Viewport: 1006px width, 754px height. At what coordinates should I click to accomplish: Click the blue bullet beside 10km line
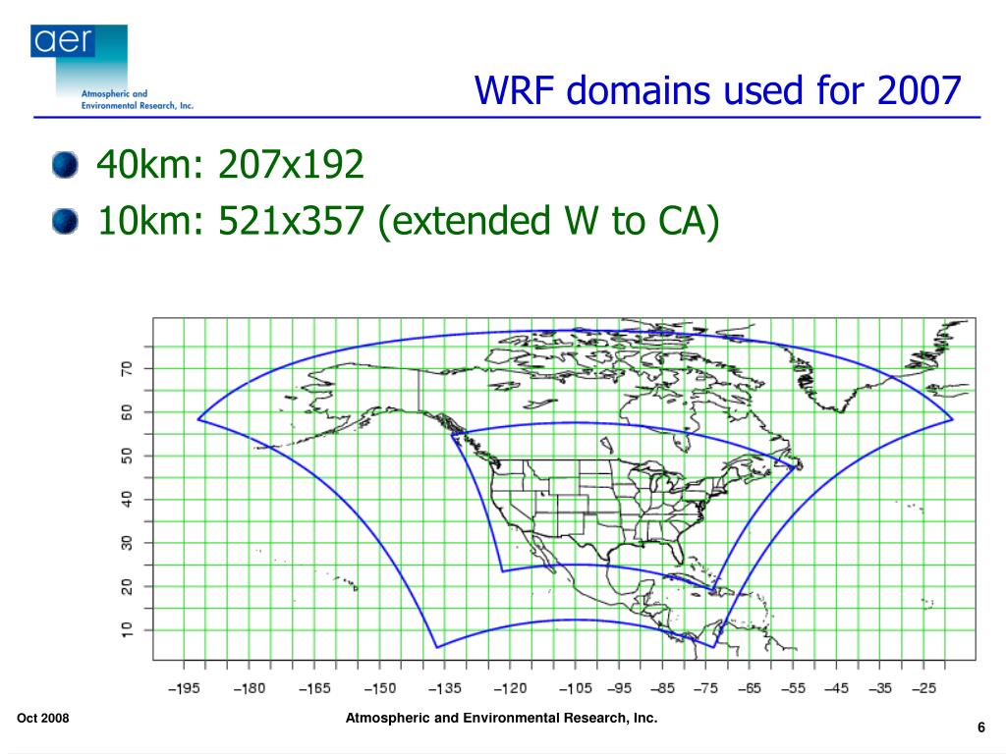point(65,221)
